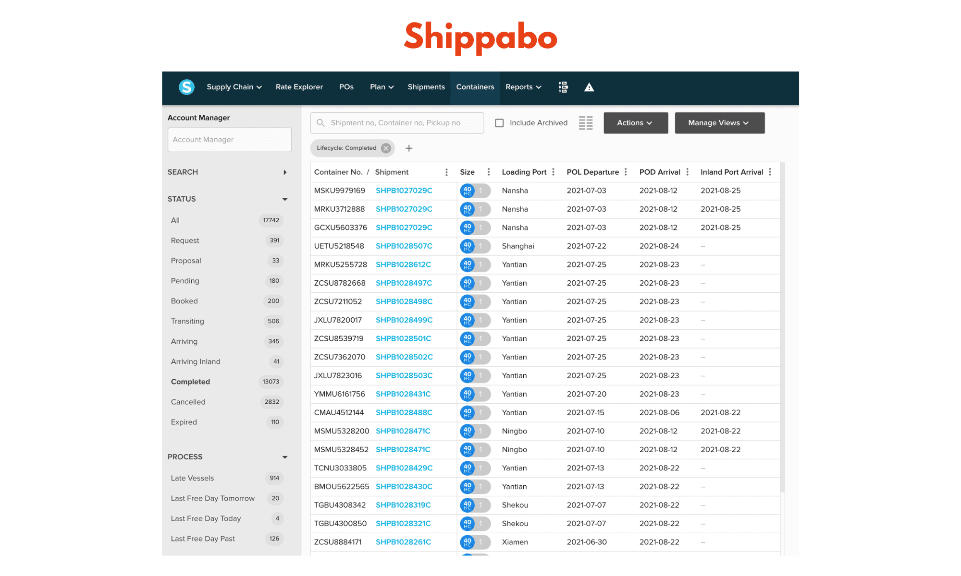Image resolution: width=961 pixels, height=576 pixels.
Task: Open the Manage Views dropdown
Action: click(x=719, y=123)
